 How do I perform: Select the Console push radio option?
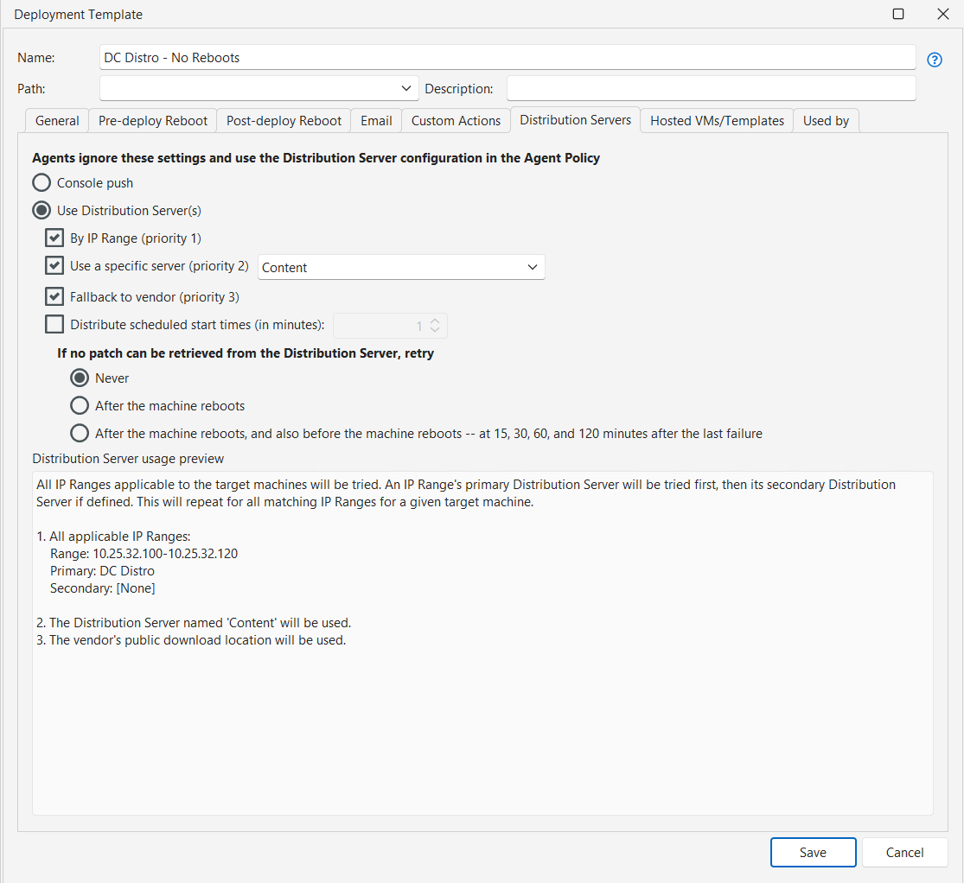click(41, 183)
